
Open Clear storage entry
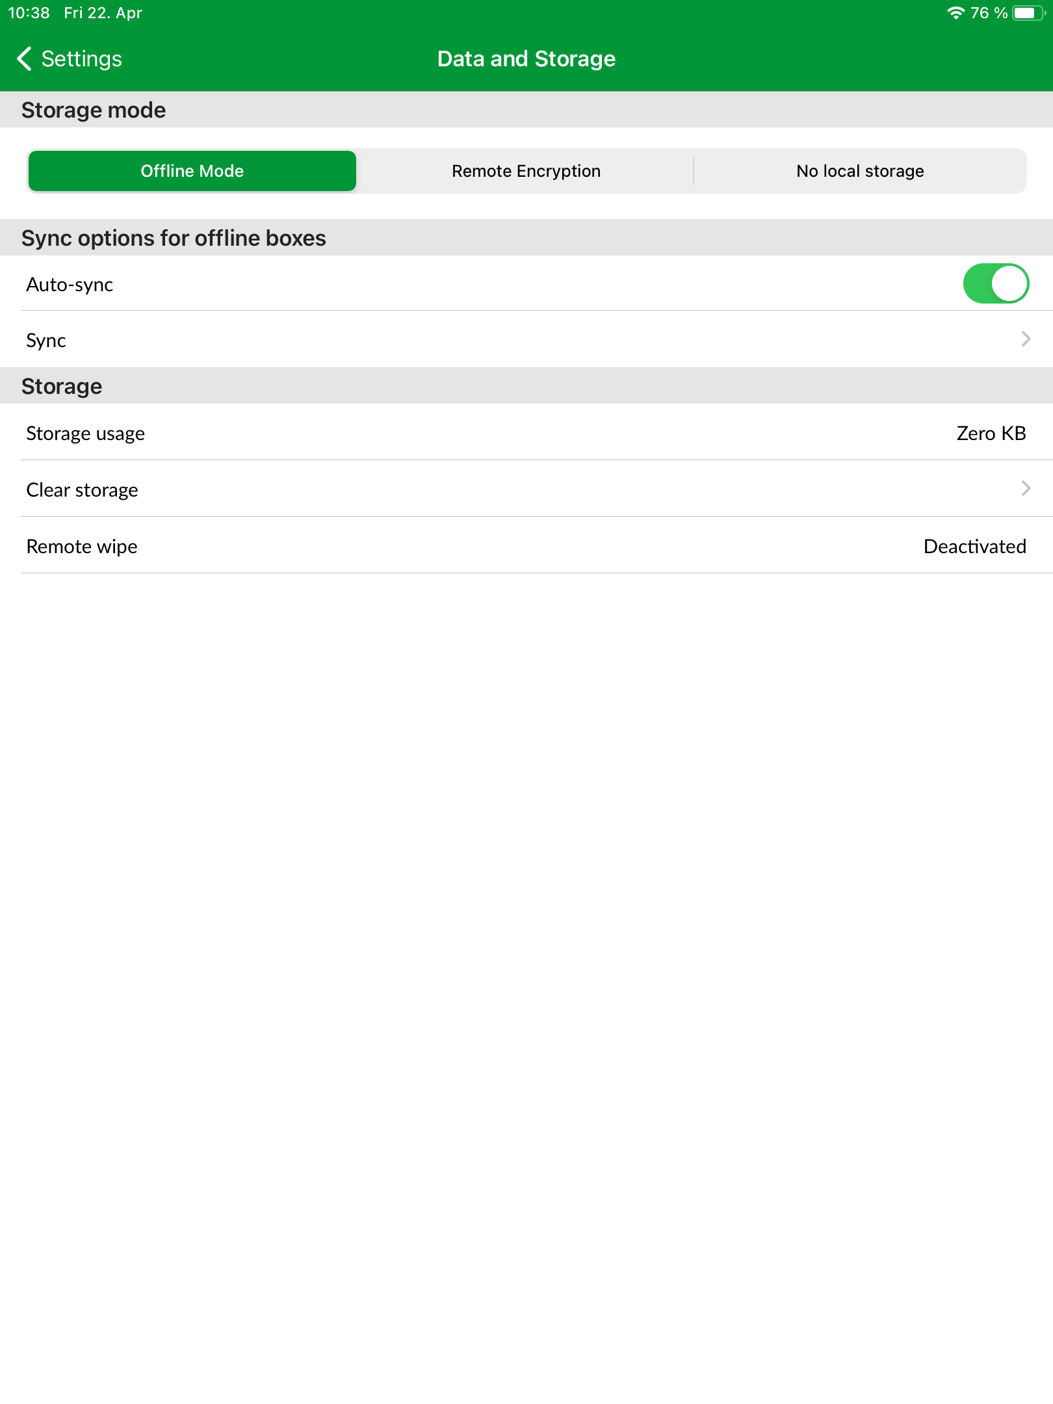pyautogui.click(x=526, y=489)
